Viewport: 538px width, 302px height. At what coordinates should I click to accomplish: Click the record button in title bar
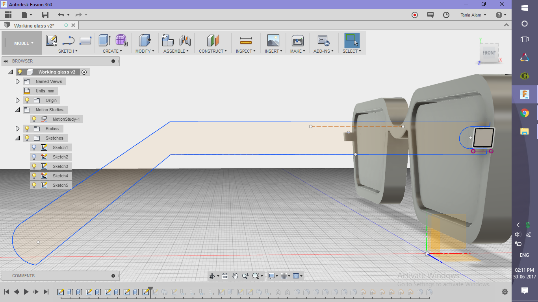coord(415,15)
